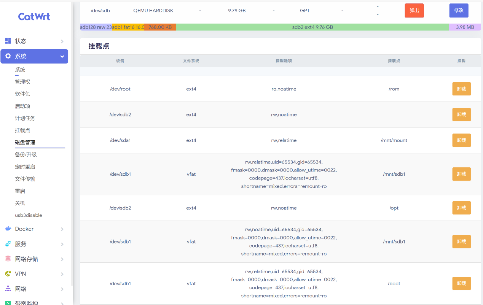The height and width of the screenshot is (305, 483).
Task: Expand the Docker menu chevron
Action: pos(62,229)
